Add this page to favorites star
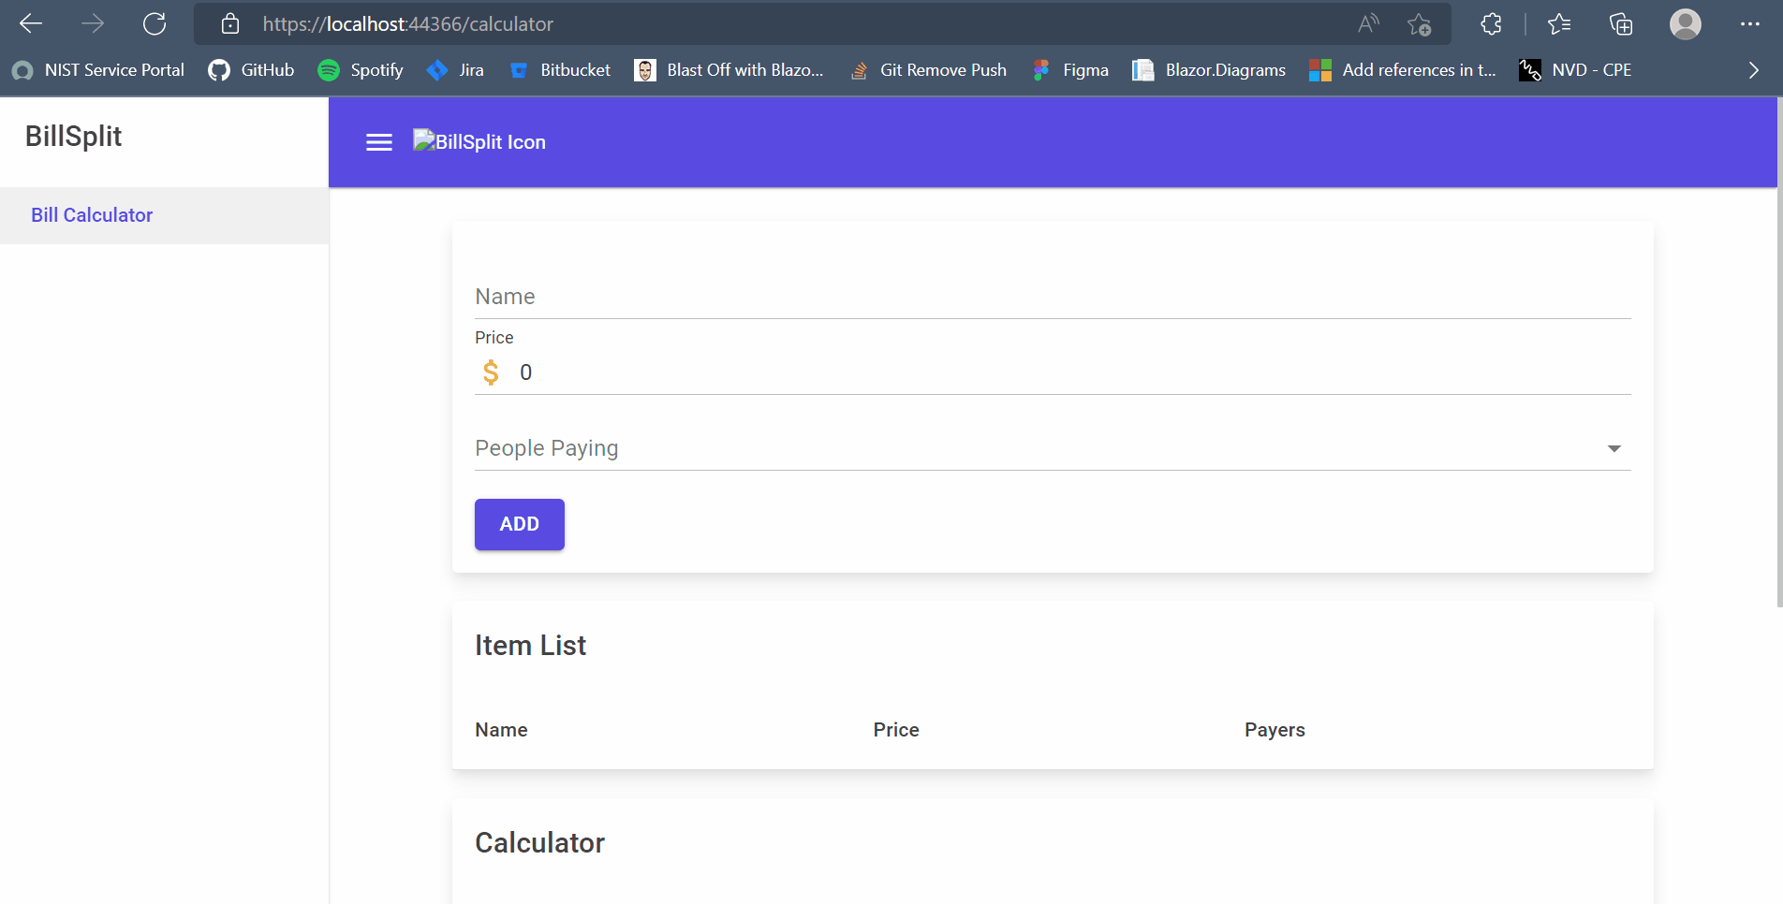The height and width of the screenshot is (904, 1783). [1420, 24]
